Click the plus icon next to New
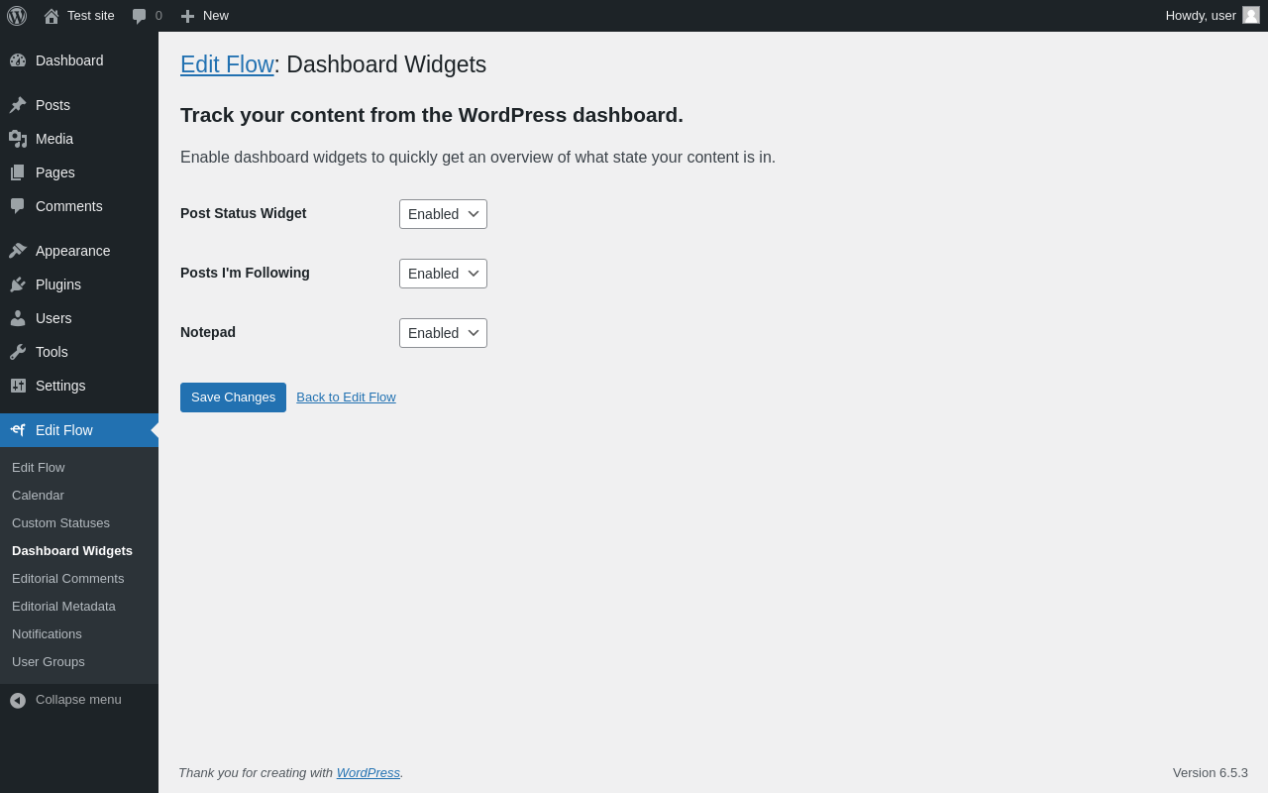The width and height of the screenshot is (1268, 793). coord(187,16)
